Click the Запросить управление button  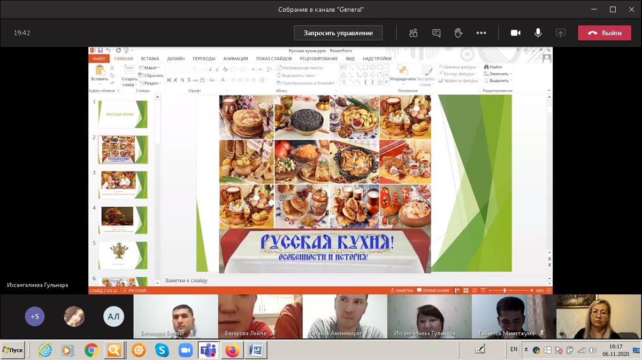[338, 33]
